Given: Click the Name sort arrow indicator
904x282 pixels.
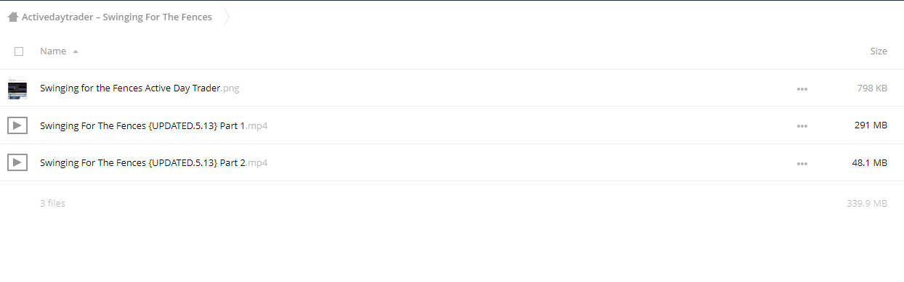Looking at the screenshot, I should pyautogui.click(x=76, y=51).
